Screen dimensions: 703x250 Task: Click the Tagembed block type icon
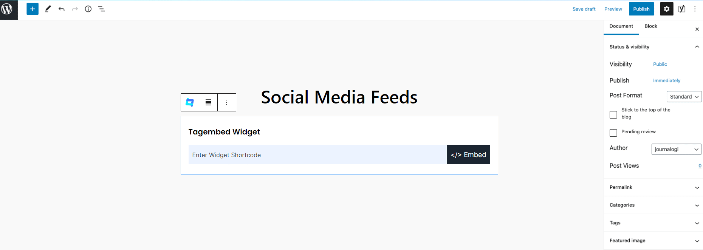point(190,102)
